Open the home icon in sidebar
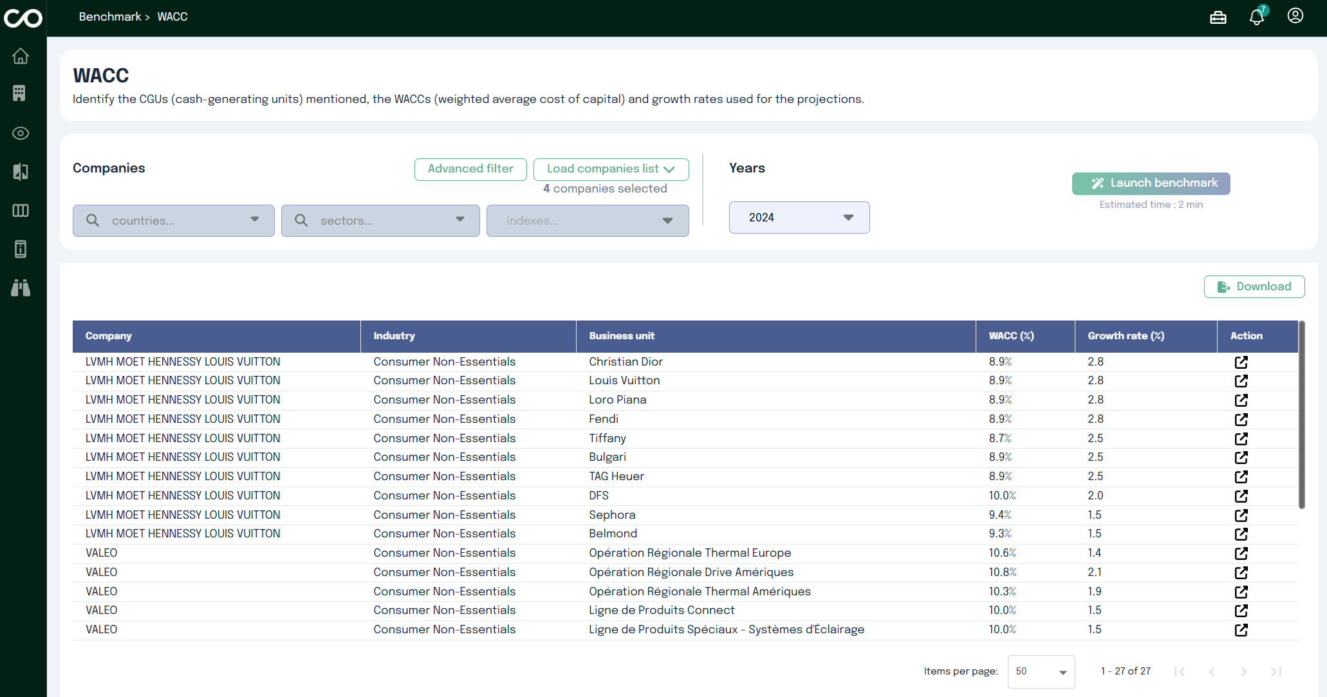Screen dimensions: 1327x697 (21, 57)
